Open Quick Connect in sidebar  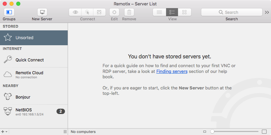pyautogui.click(x=34, y=60)
